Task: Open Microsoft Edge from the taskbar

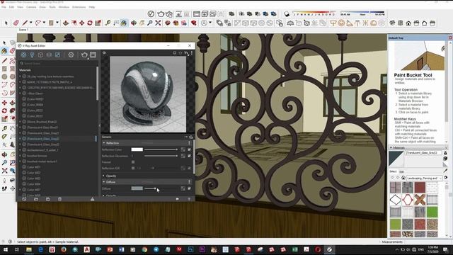Action: pyautogui.click(x=40, y=249)
